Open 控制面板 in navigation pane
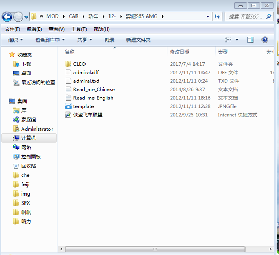The image size is (279, 255). click(31, 157)
